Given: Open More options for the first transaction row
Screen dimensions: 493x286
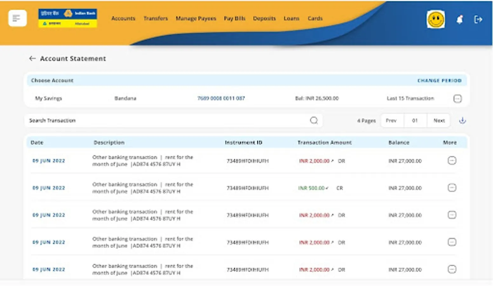Looking at the screenshot, I should tap(452, 161).
